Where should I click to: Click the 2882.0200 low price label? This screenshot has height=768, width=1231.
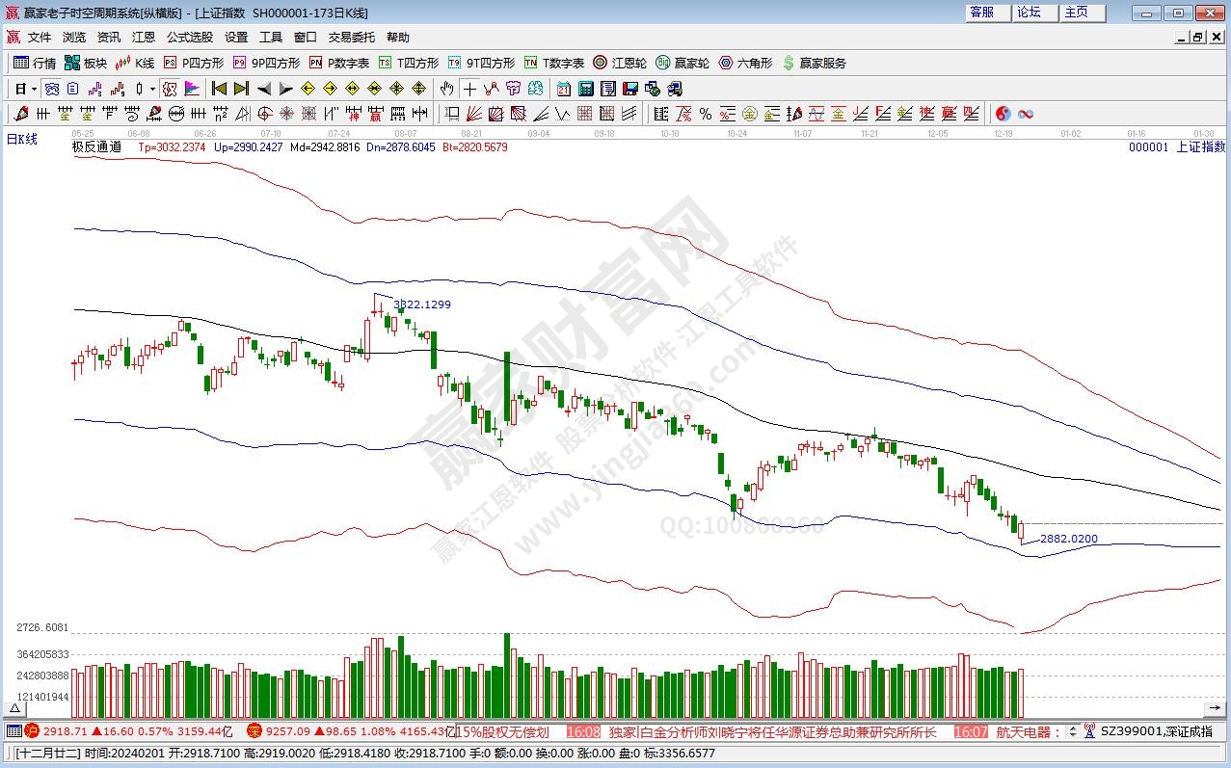point(1068,539)
